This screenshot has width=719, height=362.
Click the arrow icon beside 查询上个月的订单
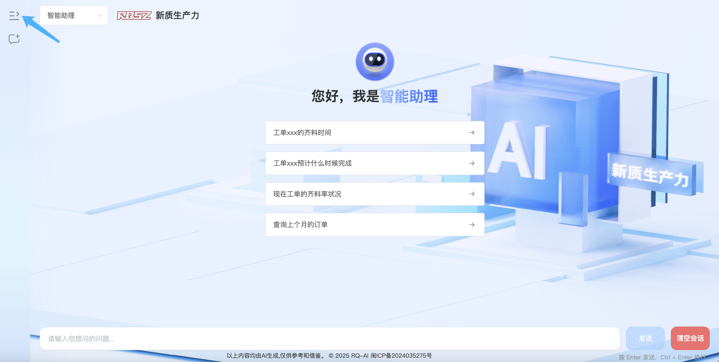(472, 225)
